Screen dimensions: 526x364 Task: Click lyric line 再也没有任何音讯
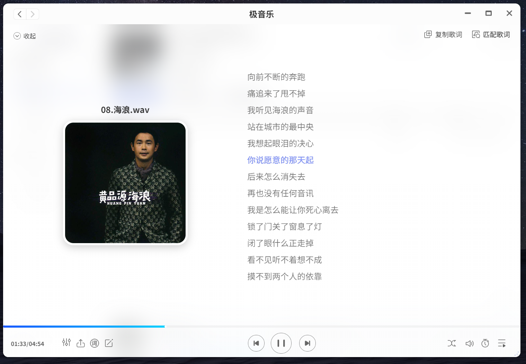pyautogui.click(x=280, y=193)
